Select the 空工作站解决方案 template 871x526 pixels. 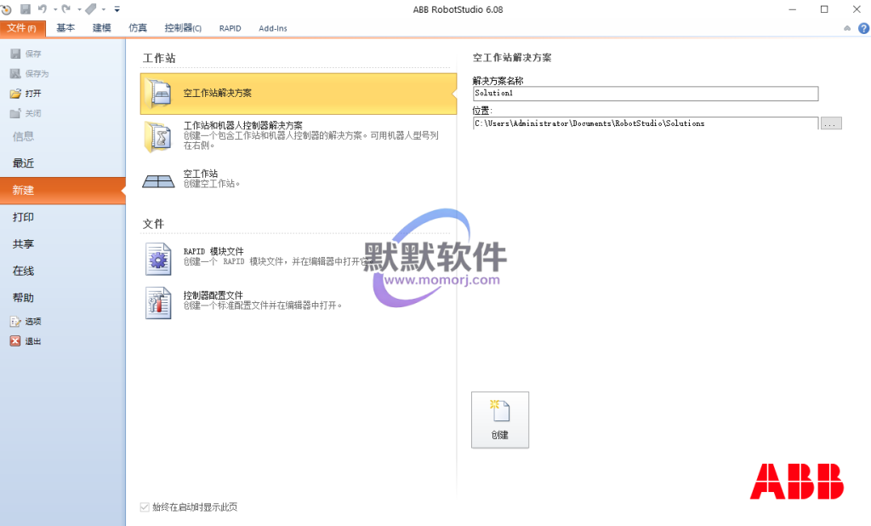click(299, 94)
